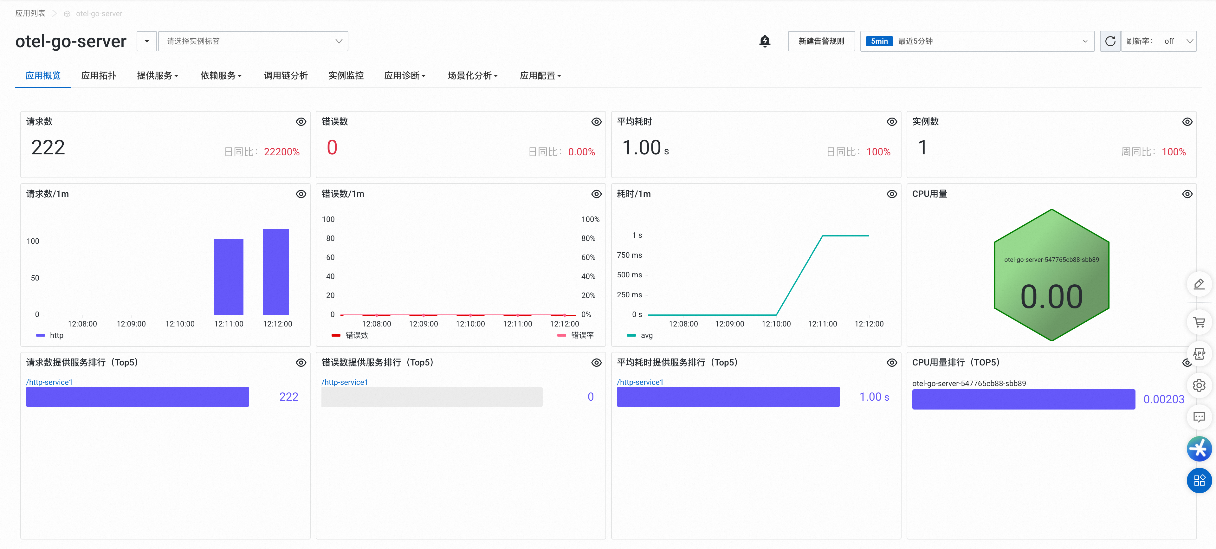Click the 12:11:00 bar in 请求数/1m chart
1216x549 pixels.
229,277
